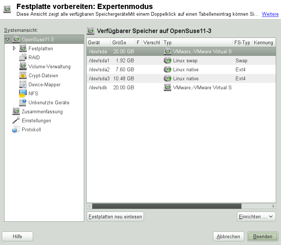This screenshot has width=281, height=245.
Task: Click the horizontal scrollbar of the table
Action: (x=166, y=206)
